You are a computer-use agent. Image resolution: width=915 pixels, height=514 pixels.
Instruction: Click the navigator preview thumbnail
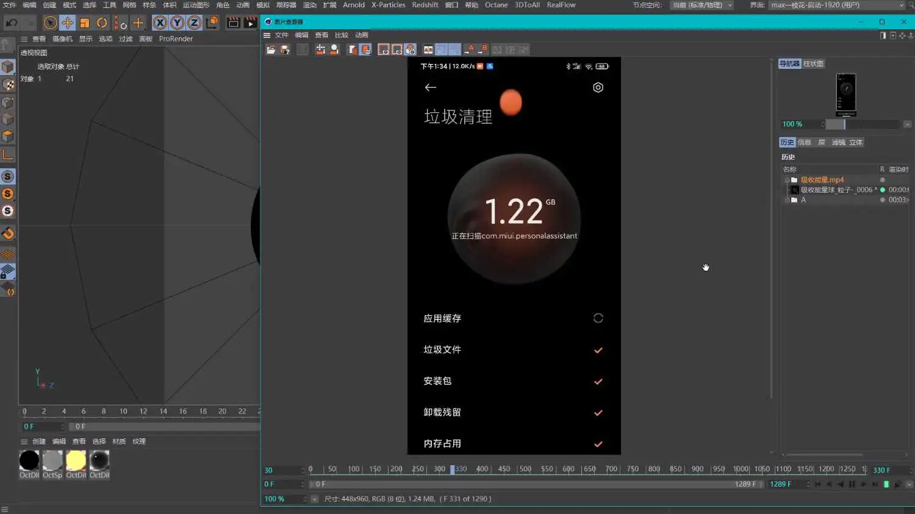coord(846,95)
